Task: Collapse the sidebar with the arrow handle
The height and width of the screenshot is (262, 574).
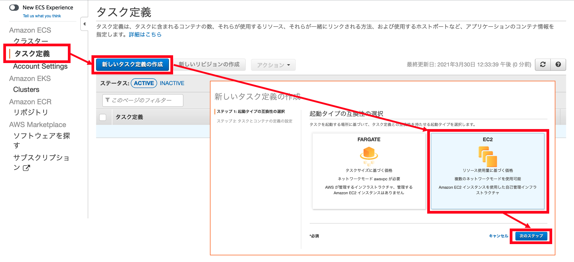Action: click(x=84, y=24)
